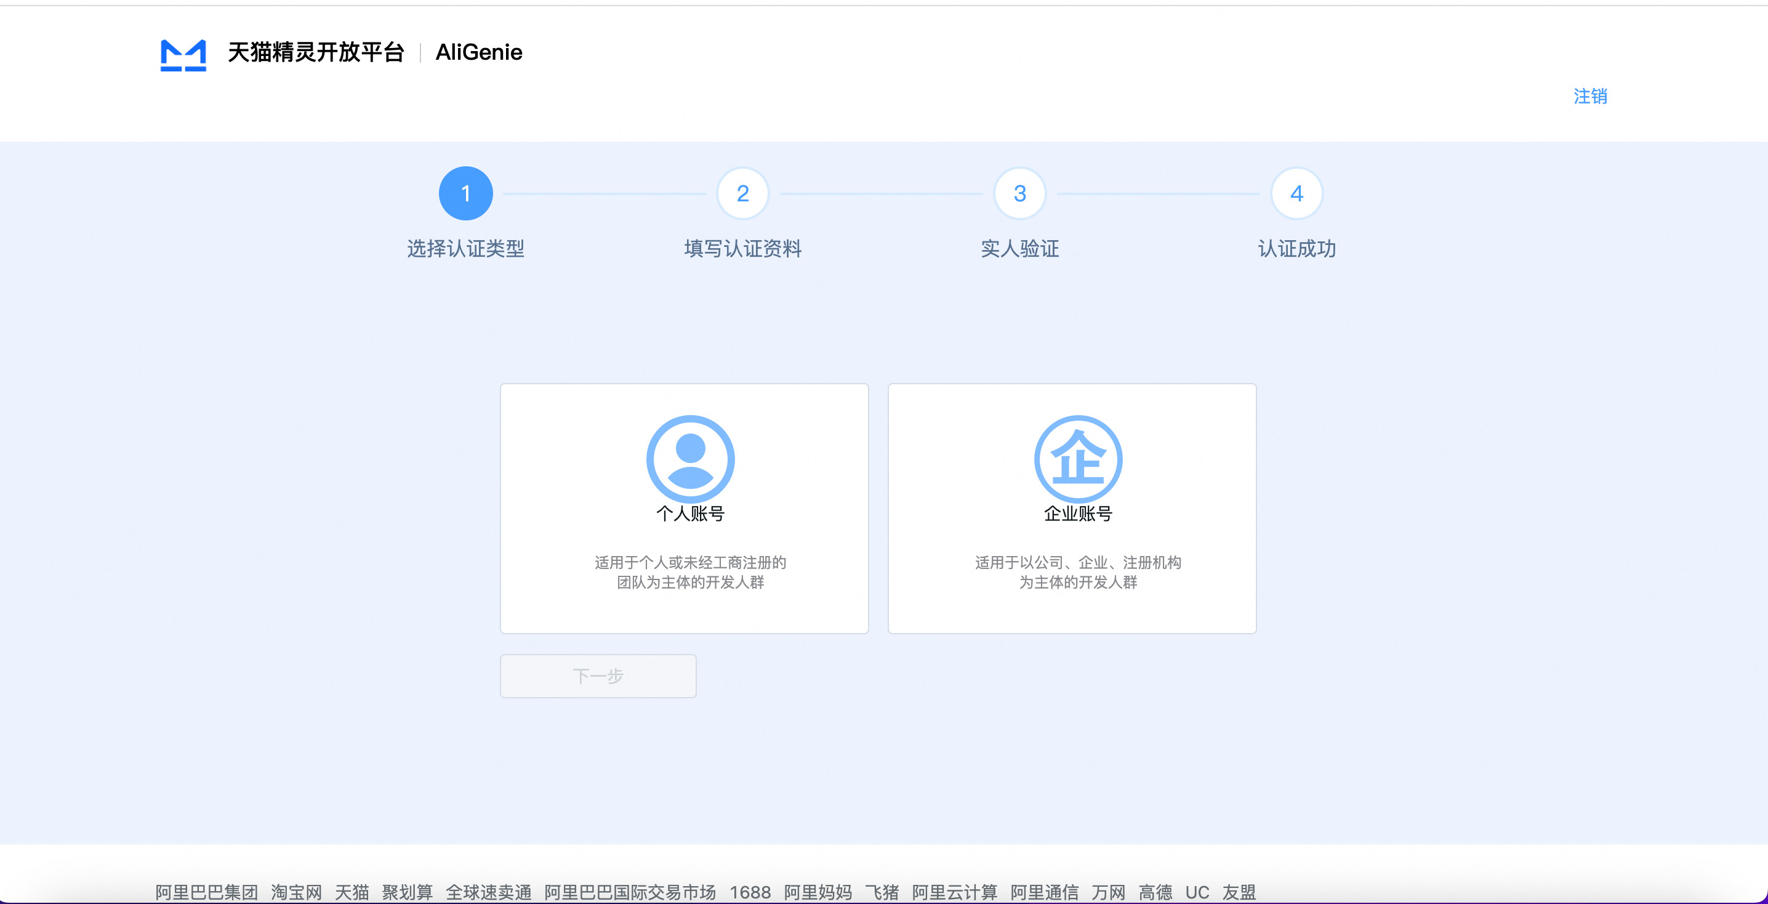Open the 阿里通信 footer link

pyautogui.click(x=1045, y=892)
